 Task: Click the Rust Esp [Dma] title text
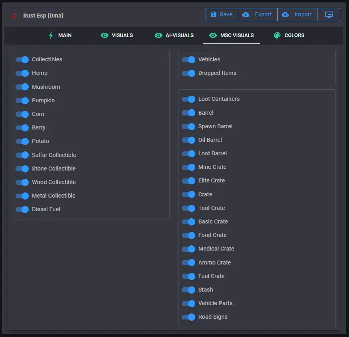tap(43, 16)
